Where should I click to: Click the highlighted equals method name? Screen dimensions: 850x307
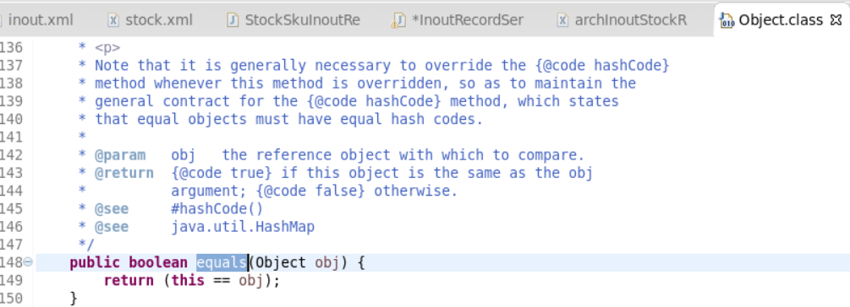[222, 262]
